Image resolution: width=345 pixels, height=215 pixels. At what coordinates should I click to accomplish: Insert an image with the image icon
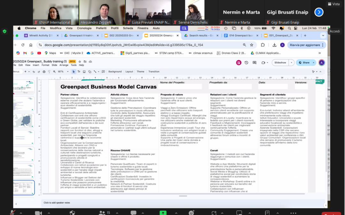pyautogui.click(x=84, y=72)
